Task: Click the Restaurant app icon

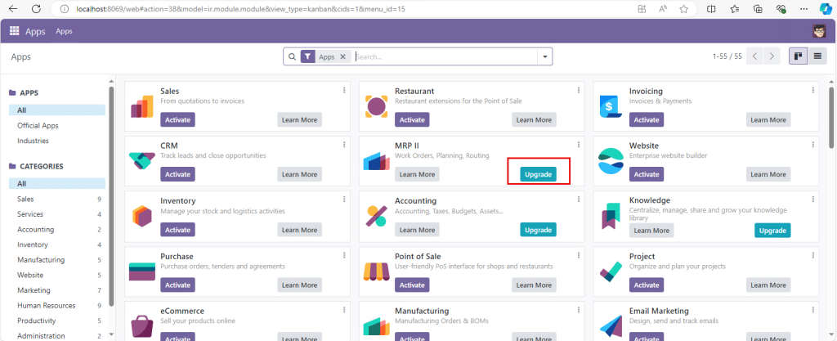Action: 376,106
